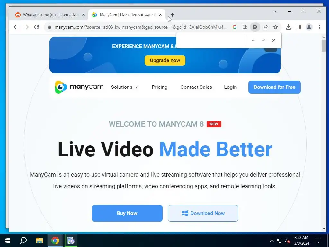The width and height of the screenshot is (329, 247).
Task: Click Download for Free button
Action: 274,87
